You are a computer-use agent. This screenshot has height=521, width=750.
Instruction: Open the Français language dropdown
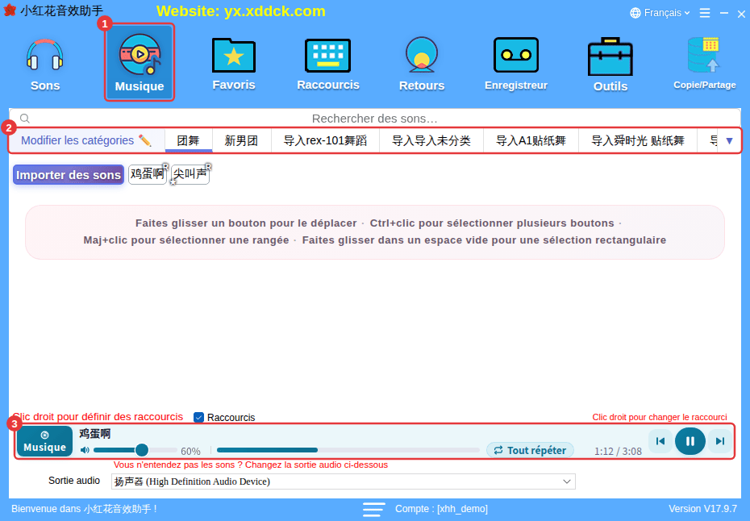click(x=660, y=13)
